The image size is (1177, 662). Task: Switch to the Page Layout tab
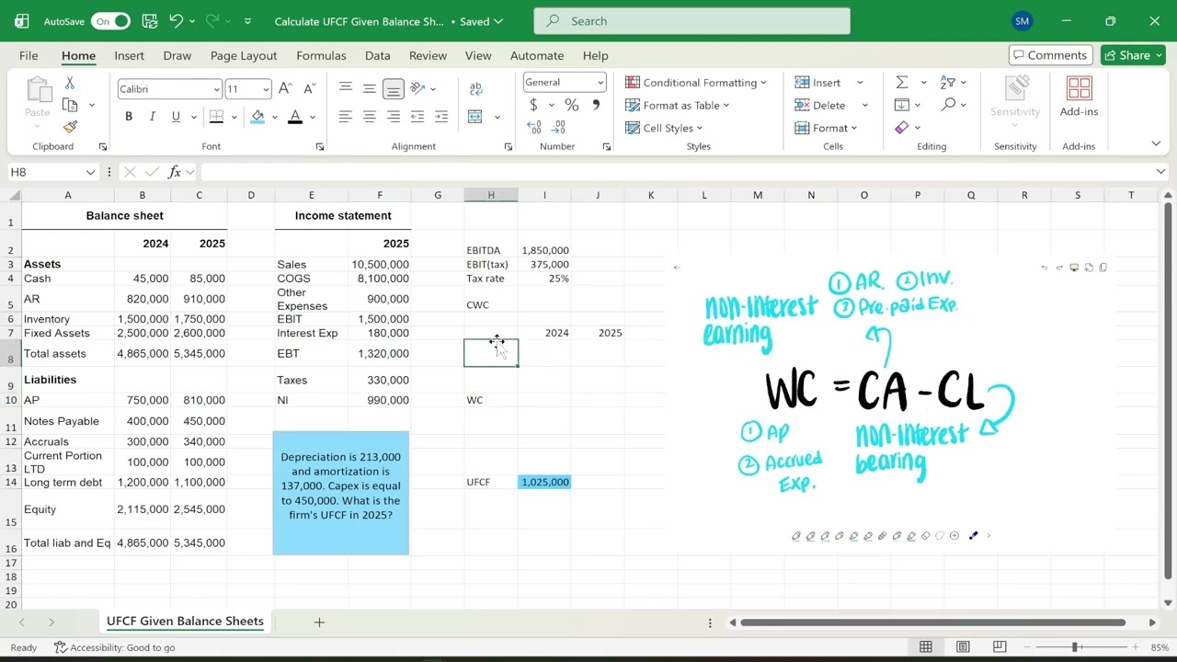(x=244, y=55)
